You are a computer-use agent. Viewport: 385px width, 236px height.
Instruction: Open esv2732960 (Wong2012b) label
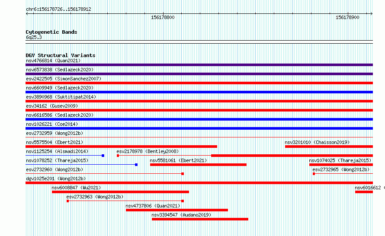pyautogui.click(x=55, y=169)
